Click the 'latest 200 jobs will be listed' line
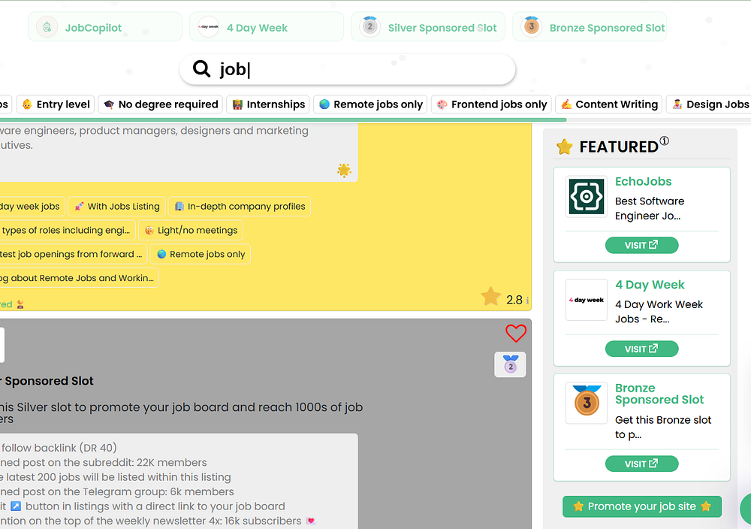Viewport: 751px width, 529px height. (x=116, y=477)
